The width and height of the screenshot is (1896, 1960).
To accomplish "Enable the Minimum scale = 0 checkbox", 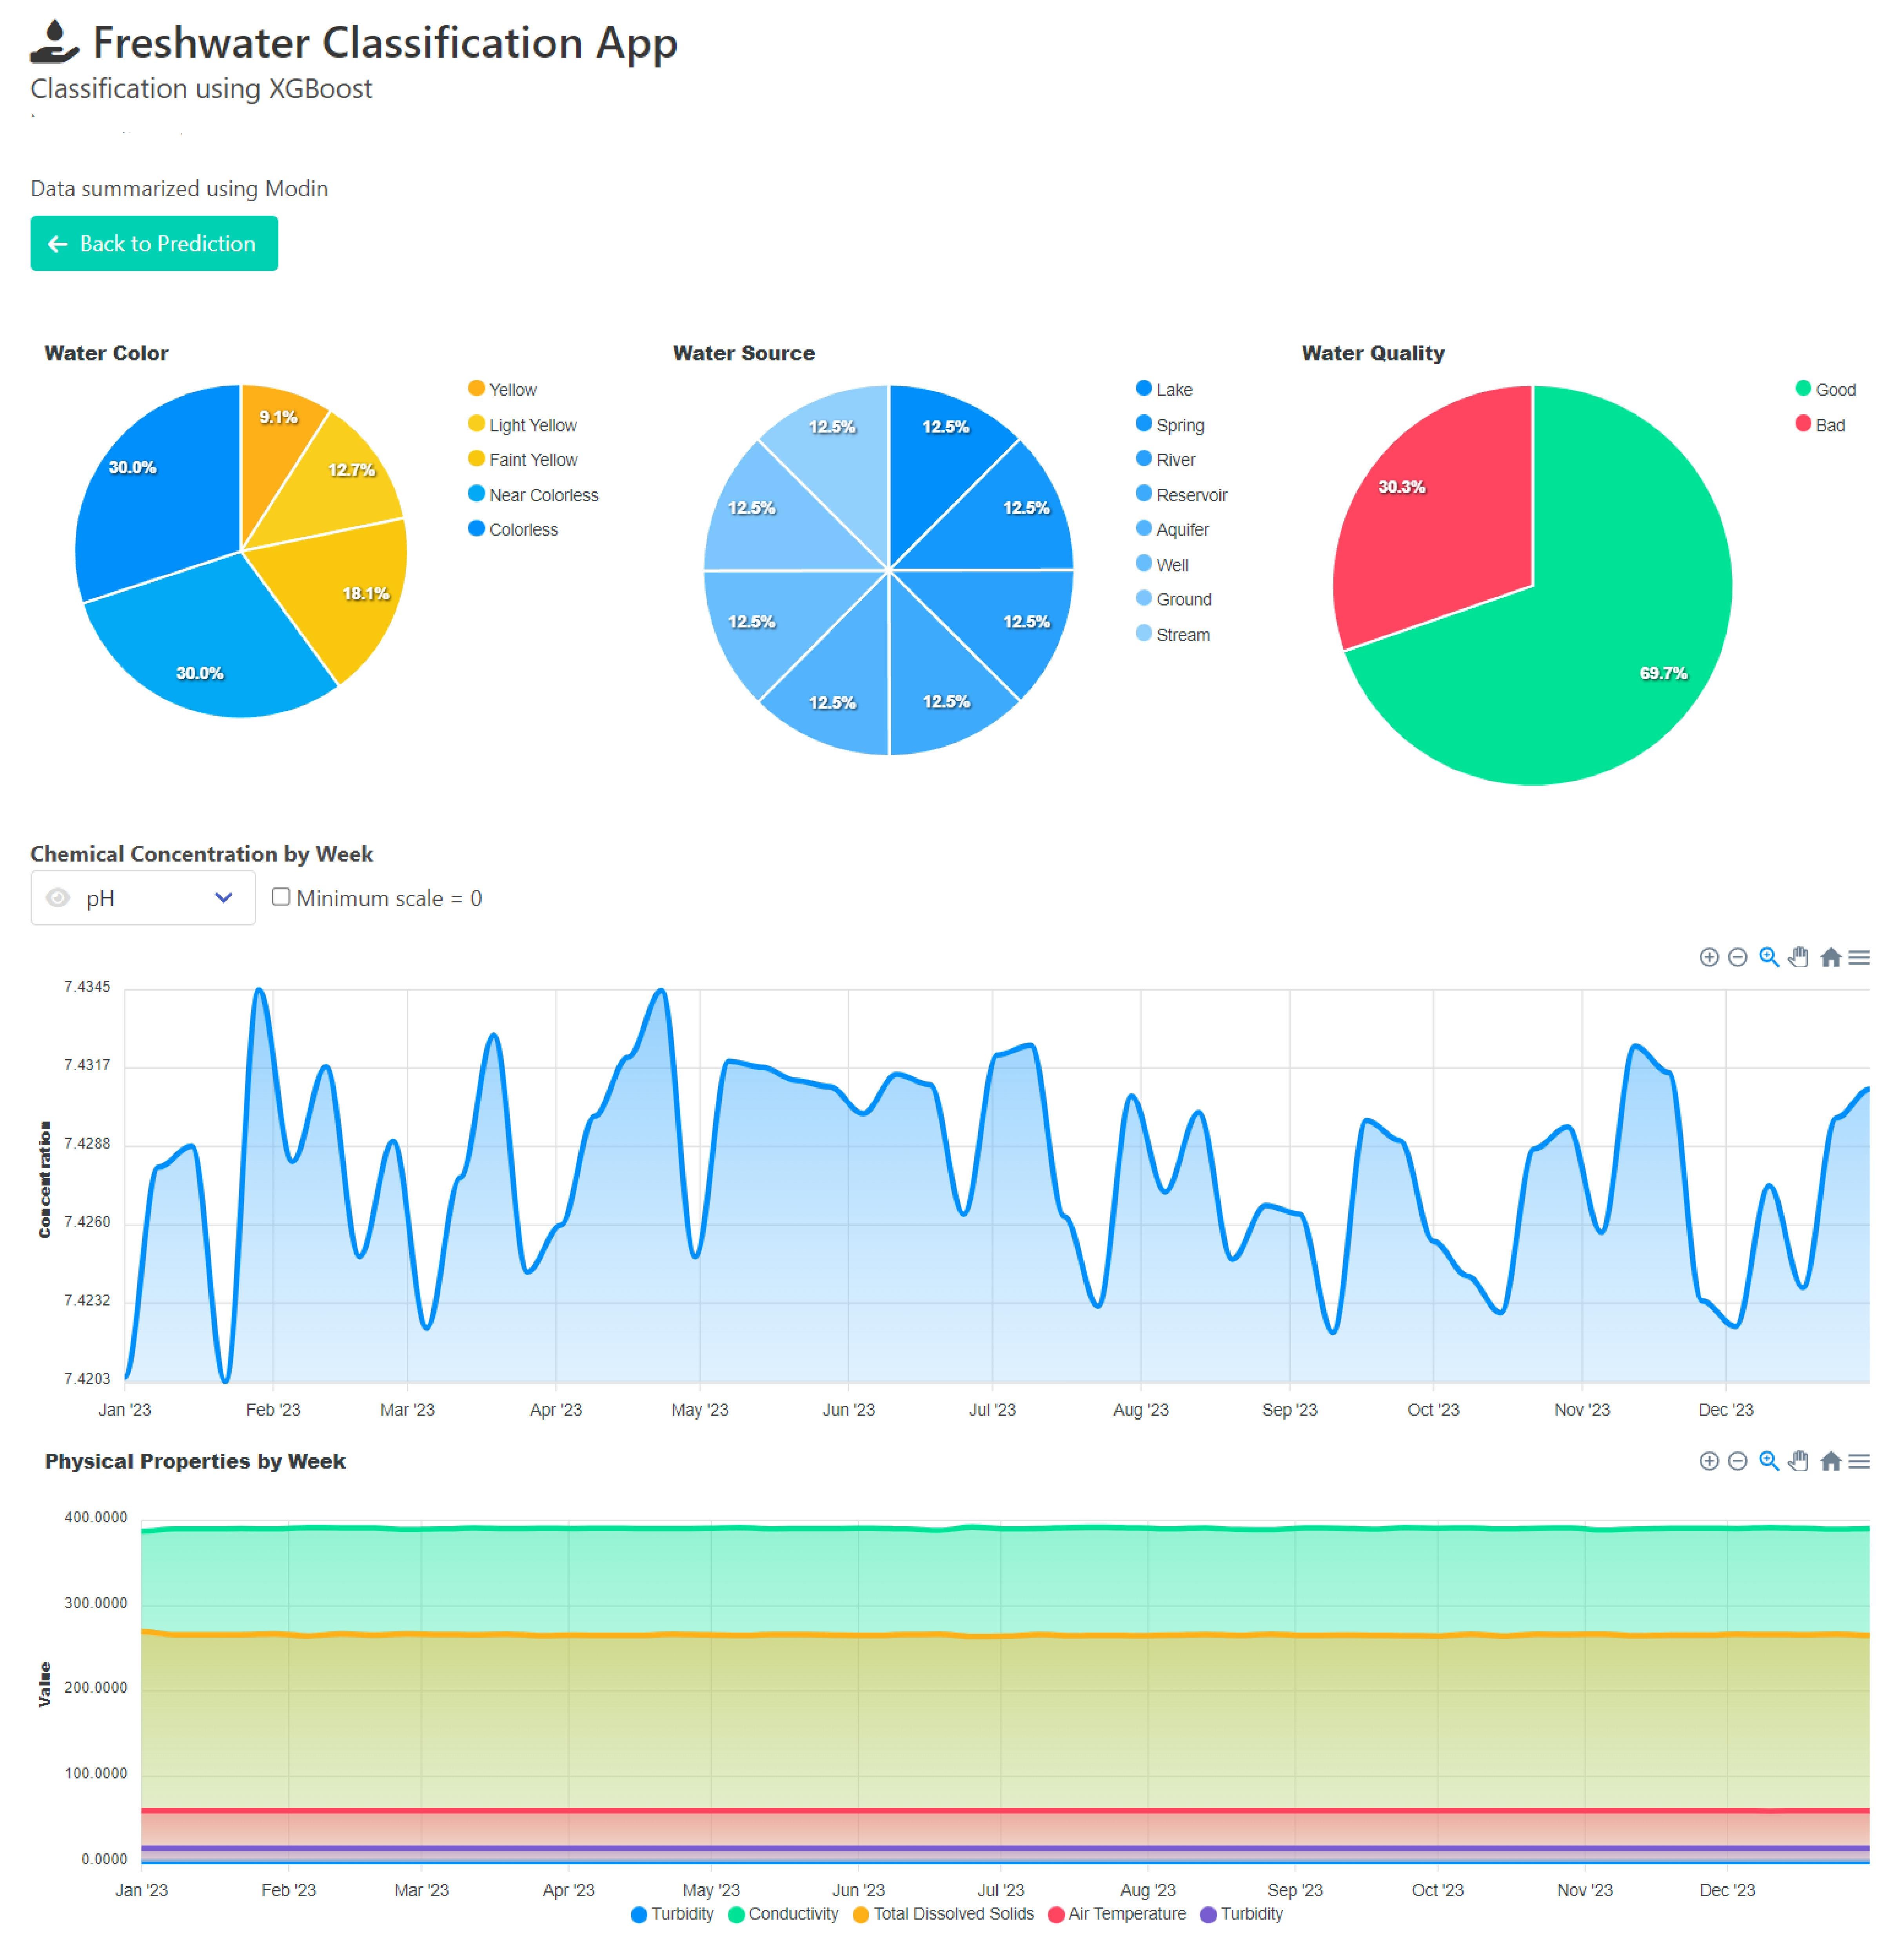I will pos(281,897).
